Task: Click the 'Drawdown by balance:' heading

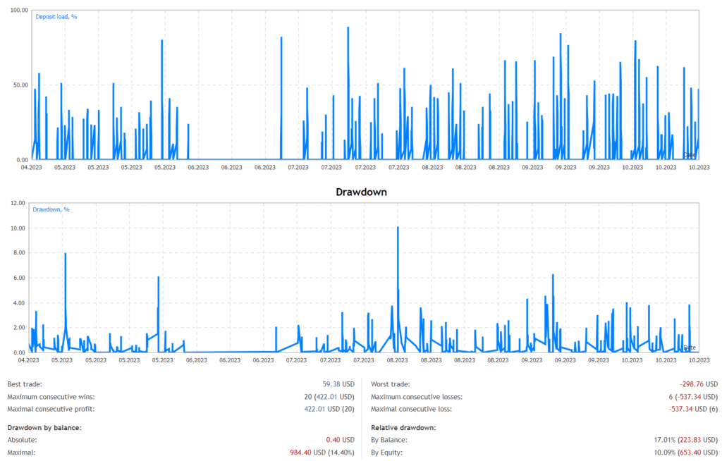Action: [x=44, y=428]
